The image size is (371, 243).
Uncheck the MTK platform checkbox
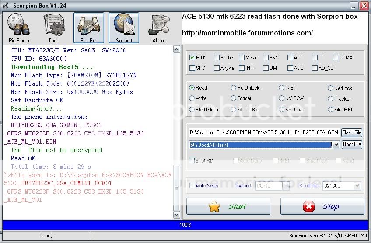pyautogui.click(x=192, y=57)
